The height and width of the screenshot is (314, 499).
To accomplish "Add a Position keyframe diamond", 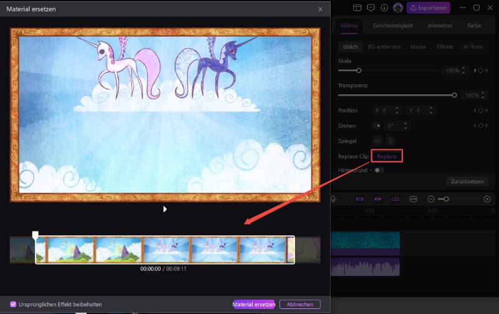I will (x=480, y=110).
